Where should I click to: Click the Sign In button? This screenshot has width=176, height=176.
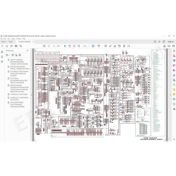171,42
